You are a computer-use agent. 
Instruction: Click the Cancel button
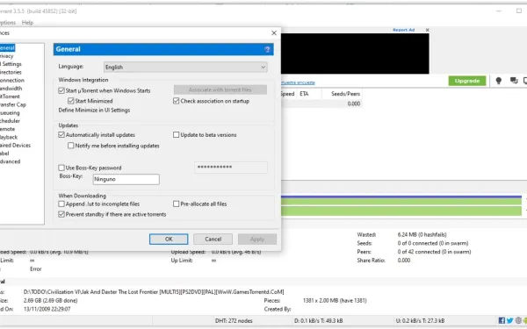pyautogui.click(x=213, y=239)
